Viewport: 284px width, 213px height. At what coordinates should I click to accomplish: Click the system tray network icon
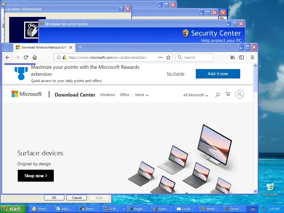[x=263, y=209]
